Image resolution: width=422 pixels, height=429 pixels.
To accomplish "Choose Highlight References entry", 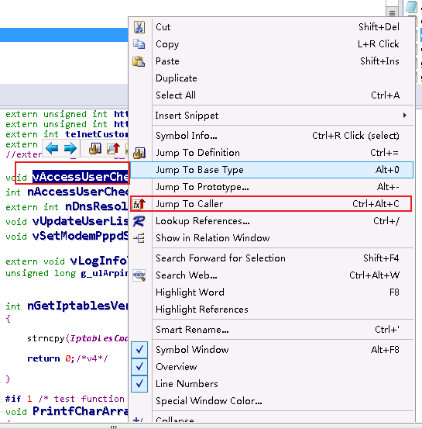I will (272, 310).
